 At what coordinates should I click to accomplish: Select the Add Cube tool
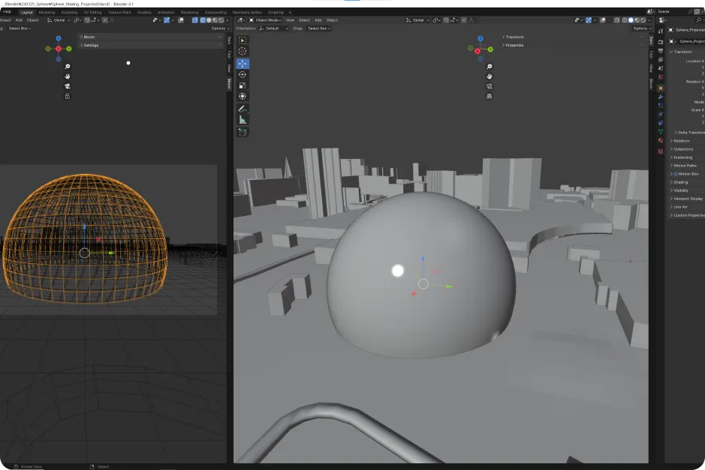tap(243, 132)
